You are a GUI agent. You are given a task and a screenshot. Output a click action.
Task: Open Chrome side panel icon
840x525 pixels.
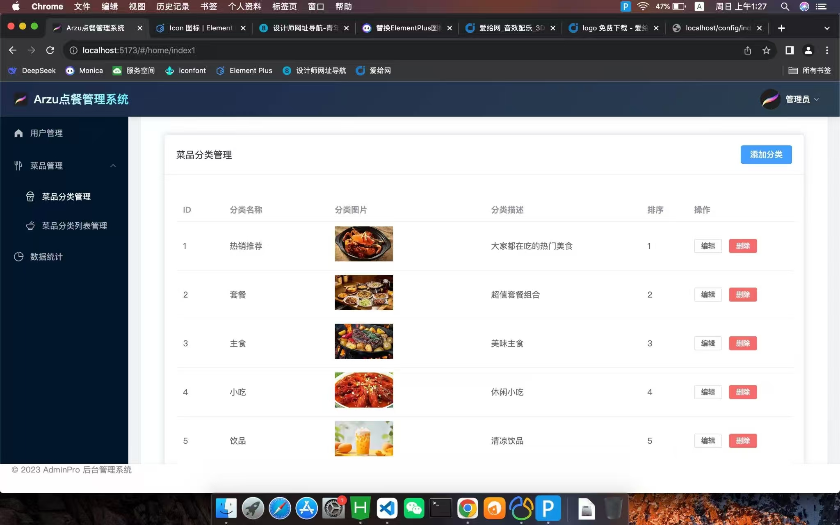tap(789, 50)
